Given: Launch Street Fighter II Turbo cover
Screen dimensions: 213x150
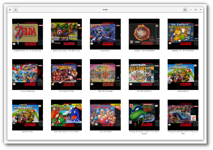Looking at the screenshot, I should coord(66,75).
